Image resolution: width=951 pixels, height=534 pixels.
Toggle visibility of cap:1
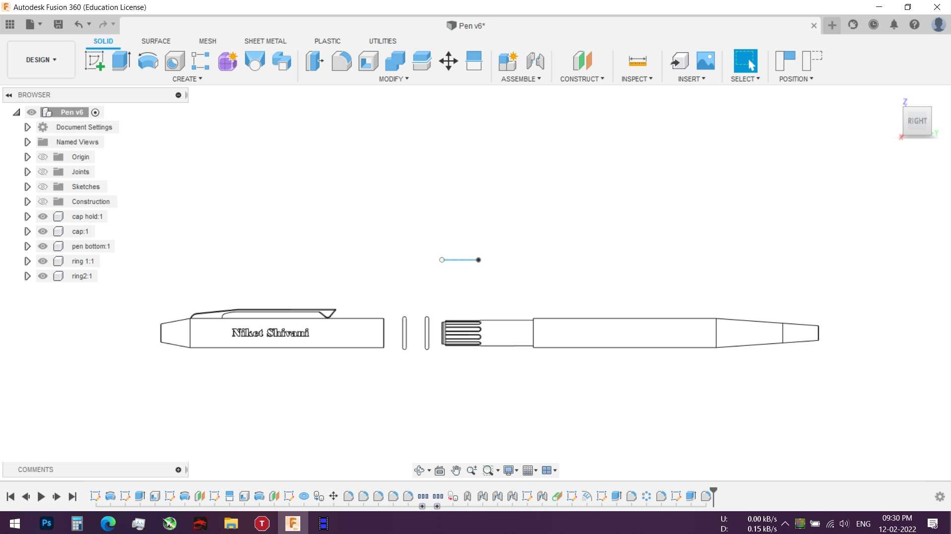coord(43,231)
